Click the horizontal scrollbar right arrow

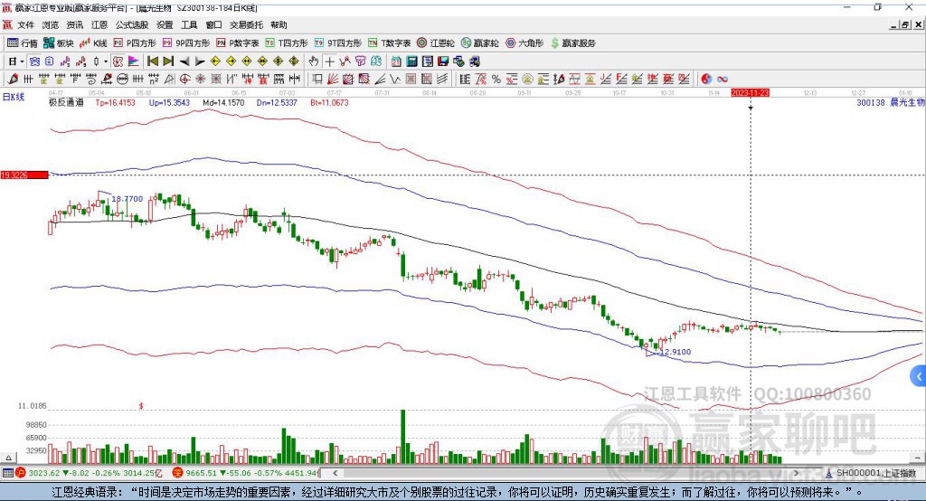(796, 473)
